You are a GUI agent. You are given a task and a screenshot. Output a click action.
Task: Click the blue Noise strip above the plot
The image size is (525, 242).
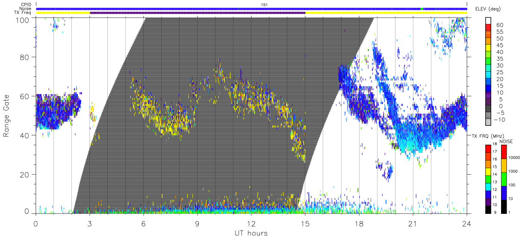251,9
